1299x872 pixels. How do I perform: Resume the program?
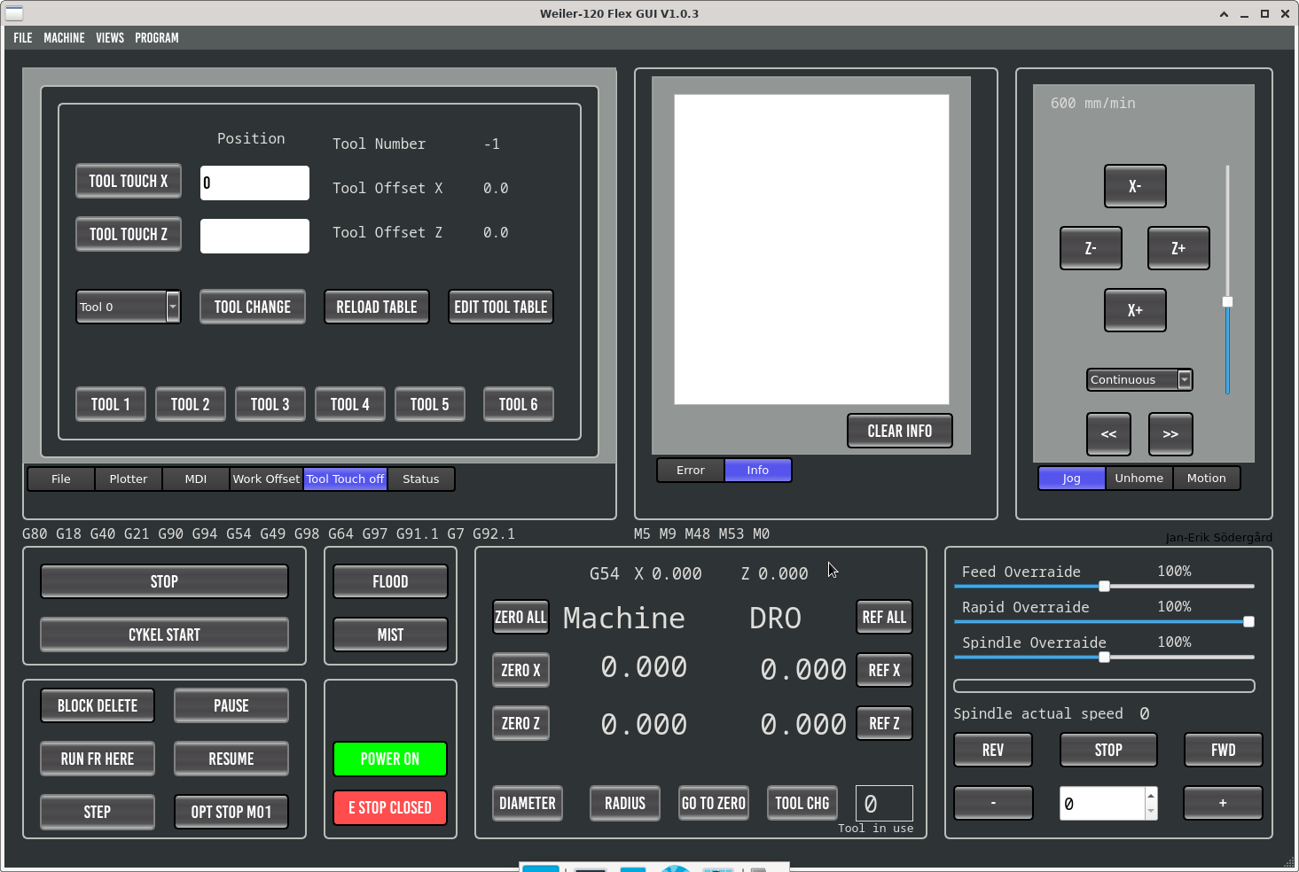231,759
